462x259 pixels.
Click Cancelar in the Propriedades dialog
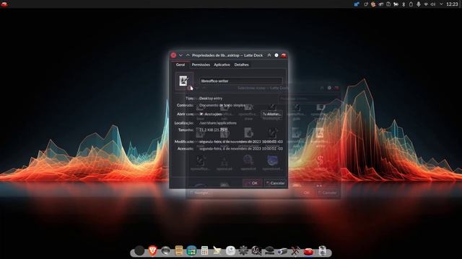[x=275, y=183]
